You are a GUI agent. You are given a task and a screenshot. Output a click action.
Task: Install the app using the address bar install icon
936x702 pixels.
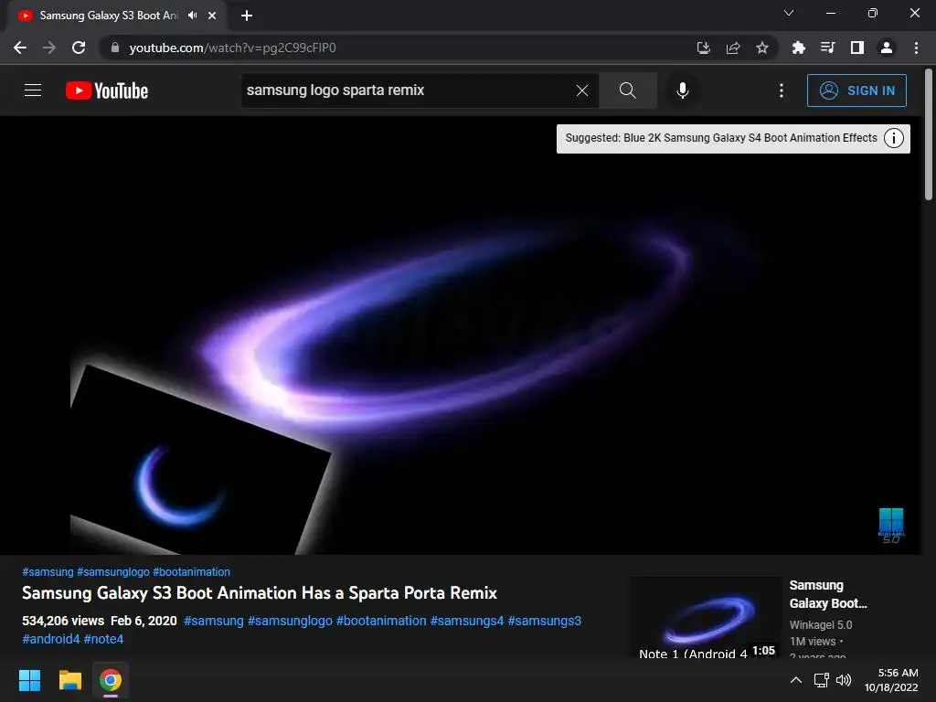[703, 48]
